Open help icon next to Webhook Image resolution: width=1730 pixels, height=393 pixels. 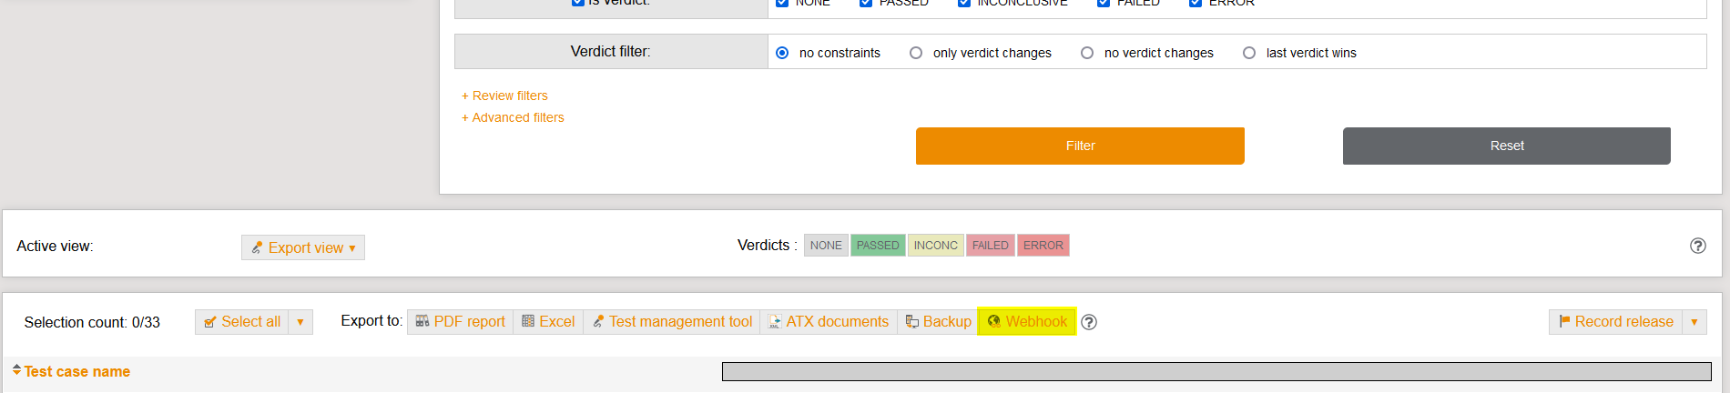(1089, 322)
